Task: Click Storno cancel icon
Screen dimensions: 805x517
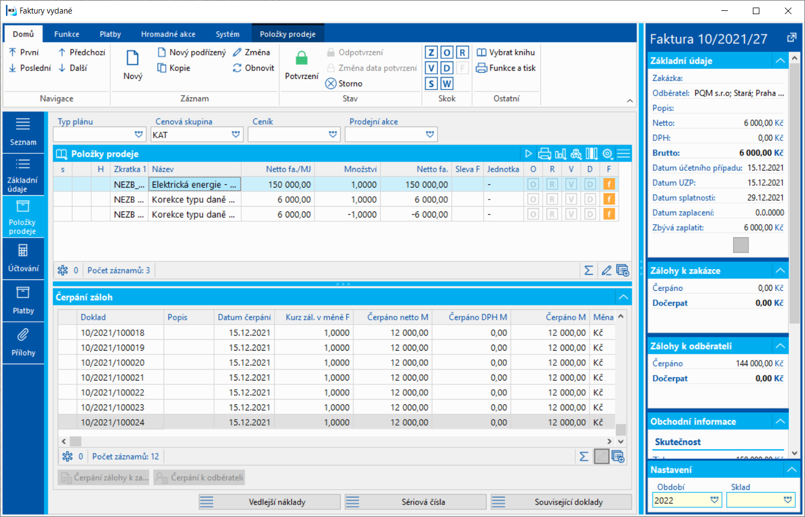Action: (331, 83)
